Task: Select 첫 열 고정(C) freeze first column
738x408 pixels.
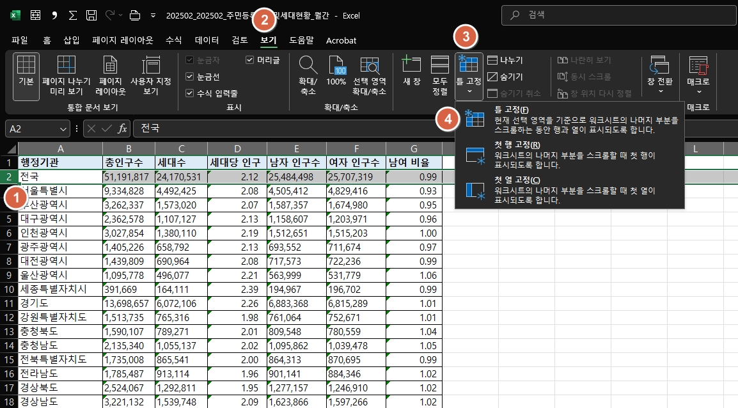Action: point(570,190)
